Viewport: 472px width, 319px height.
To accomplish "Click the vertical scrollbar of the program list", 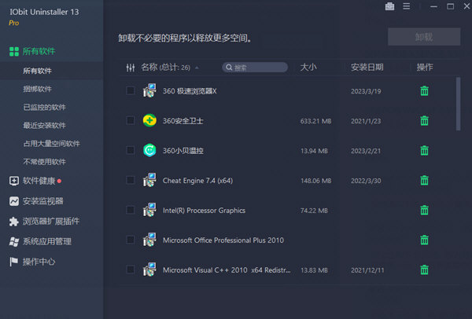I will pyautogui.click(x=459, y=102).
